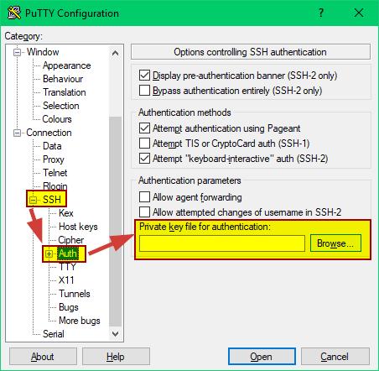Click the About button
The height and width of the screenshot is (371, 379).
(43, 357)
